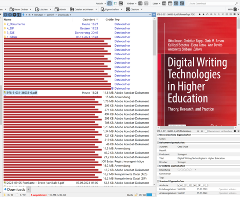The width and height of the screenshot is (240, 197).
Task: Collapse Erweiterte Eigenschaften section
Action: 158,166
